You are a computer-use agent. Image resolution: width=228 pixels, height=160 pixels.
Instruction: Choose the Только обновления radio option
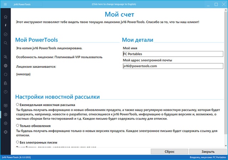click(x=18, y=126)
